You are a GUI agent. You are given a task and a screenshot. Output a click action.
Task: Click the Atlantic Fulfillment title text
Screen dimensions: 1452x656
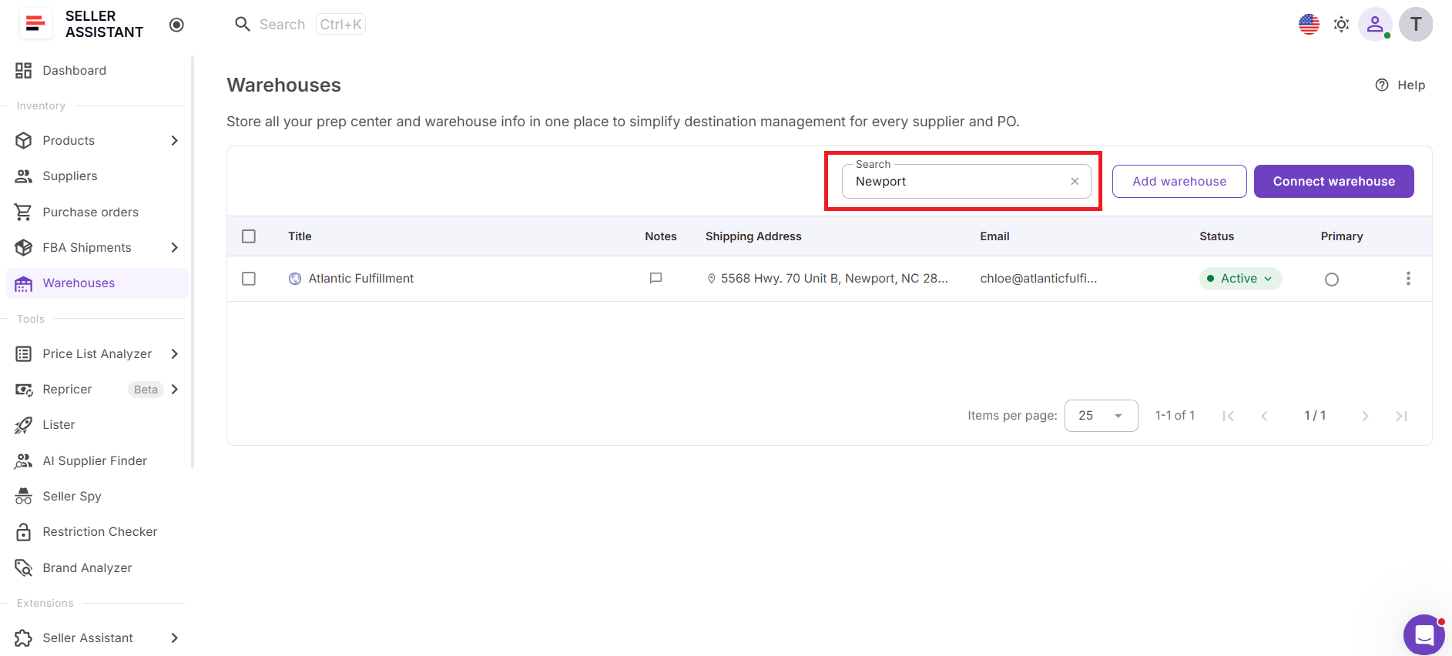coord(361,279)
